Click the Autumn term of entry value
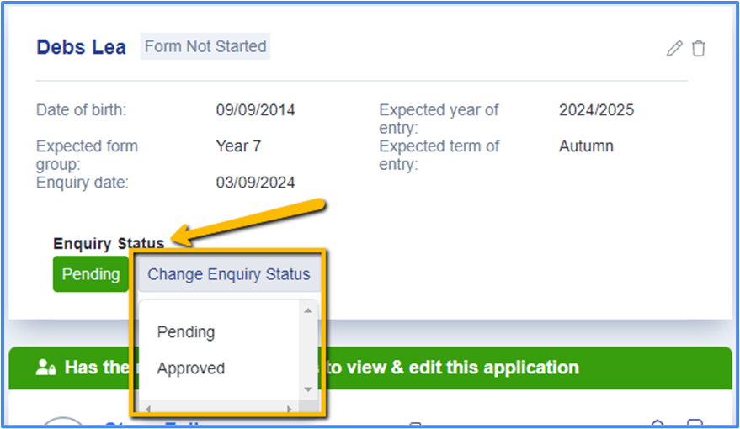Screen dimensions: 740x429 [x=586, y=146]
